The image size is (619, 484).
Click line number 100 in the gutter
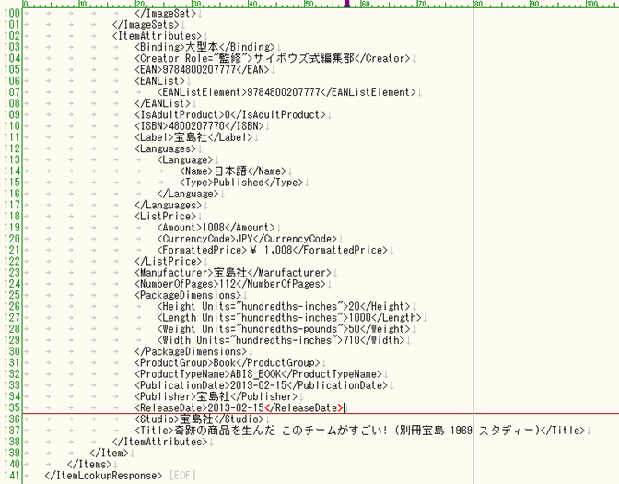[12, 13]
